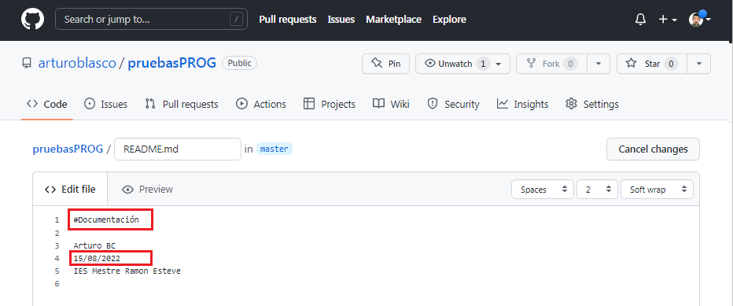This screenshot has height=306, width=733.
Task: Focus the Search or jump to field
Action: (x=151, y=19)
